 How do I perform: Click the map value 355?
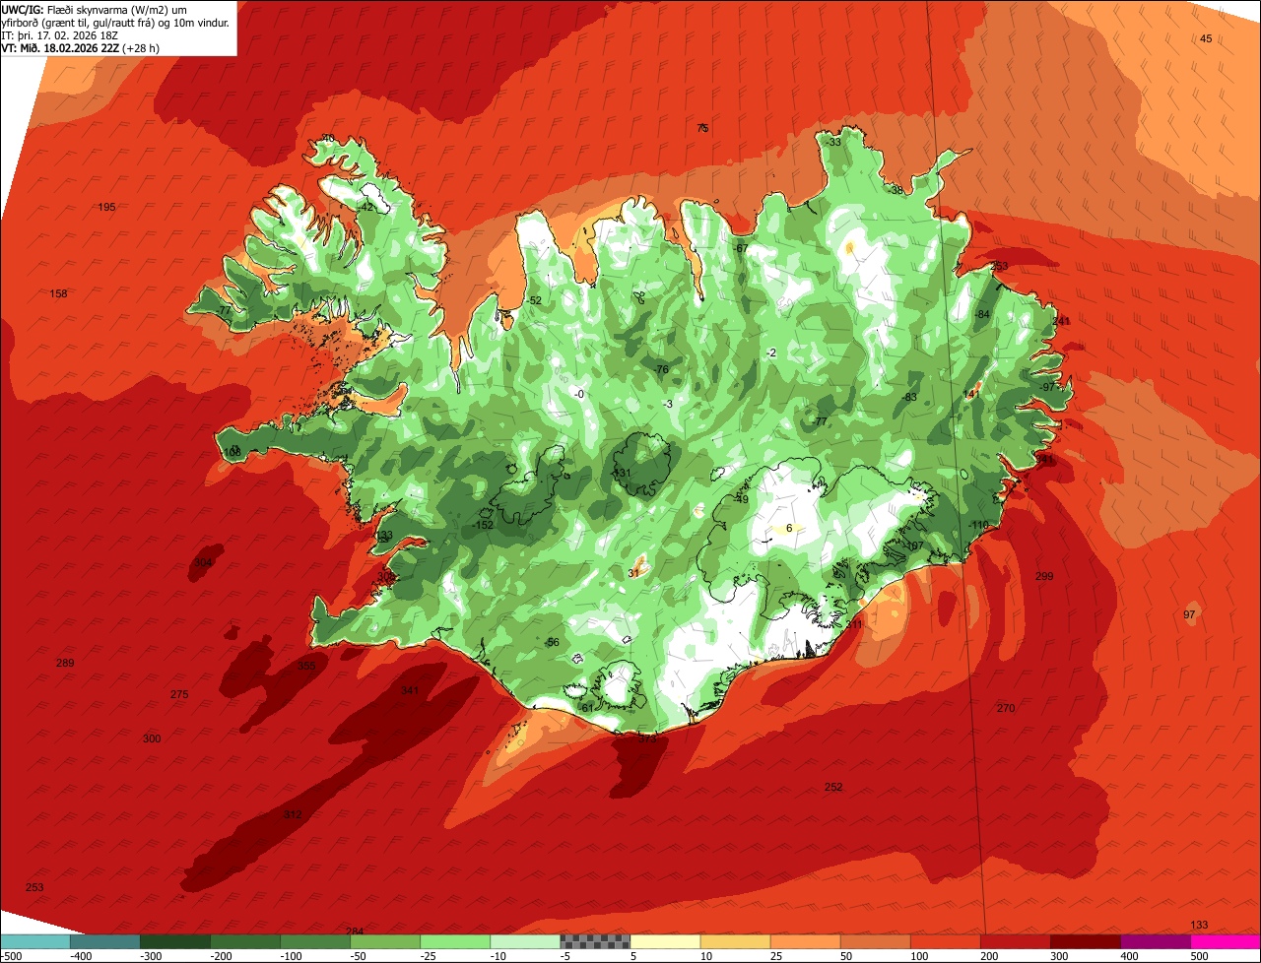click(306, 666)
